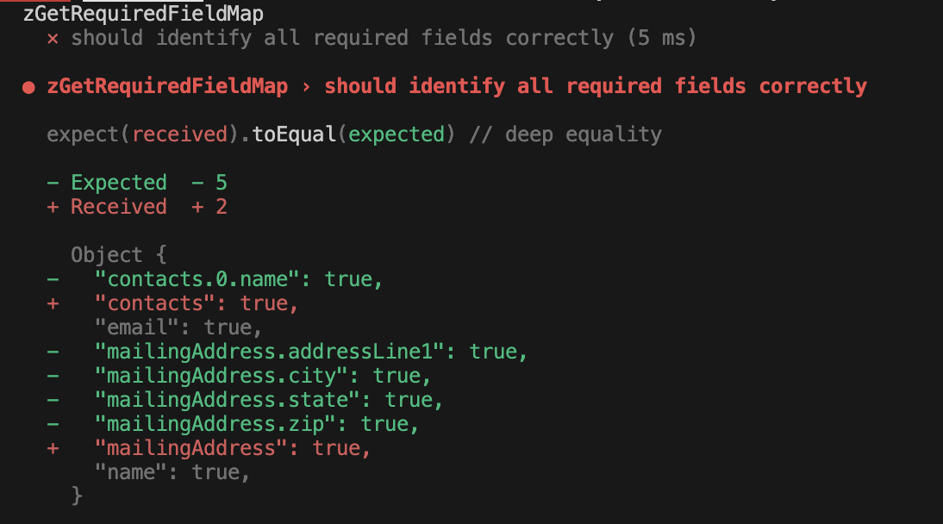943x524 pixels.
Task: Click the minus marker before "mailingAddress.addressLine1"
Action: (53, 352)
